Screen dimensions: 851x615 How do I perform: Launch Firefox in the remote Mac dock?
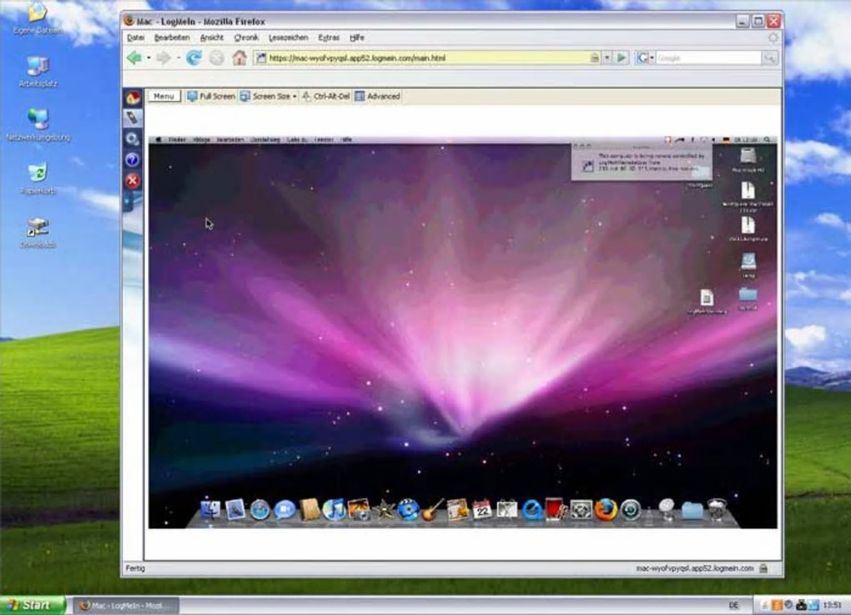[x=606, y=510]
